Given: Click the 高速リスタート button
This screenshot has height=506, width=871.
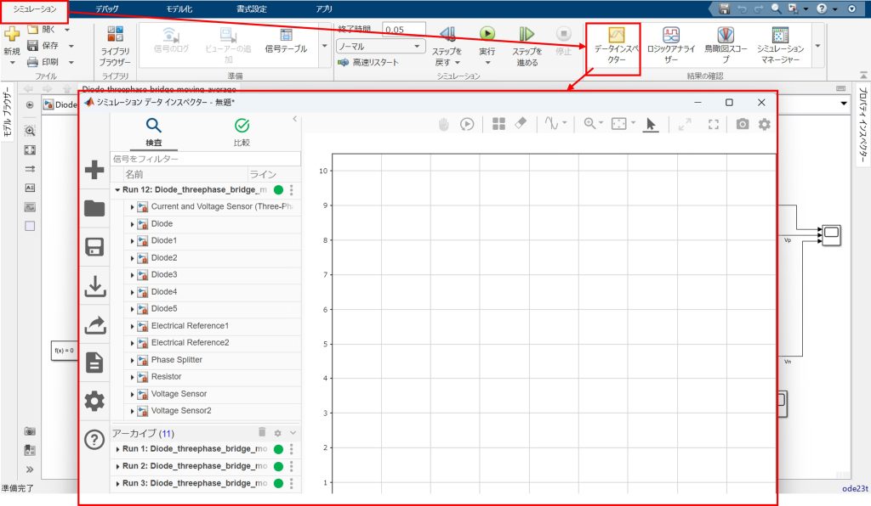Looking at the screenshot, I should tap(368, 62).
